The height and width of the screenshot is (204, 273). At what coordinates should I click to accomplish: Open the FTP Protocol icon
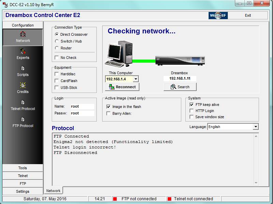point(23,119)
